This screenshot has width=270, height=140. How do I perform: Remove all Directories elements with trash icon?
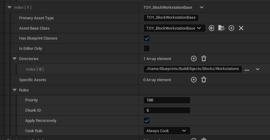(204, 59)
